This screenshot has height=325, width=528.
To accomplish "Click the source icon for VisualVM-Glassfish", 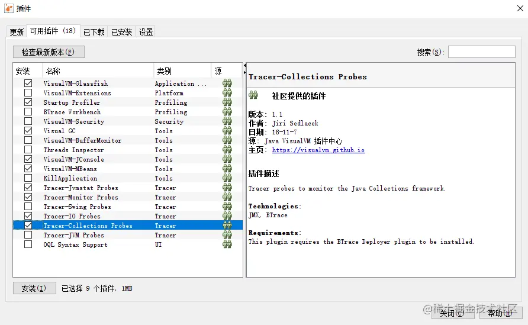I will coord(227,83).
